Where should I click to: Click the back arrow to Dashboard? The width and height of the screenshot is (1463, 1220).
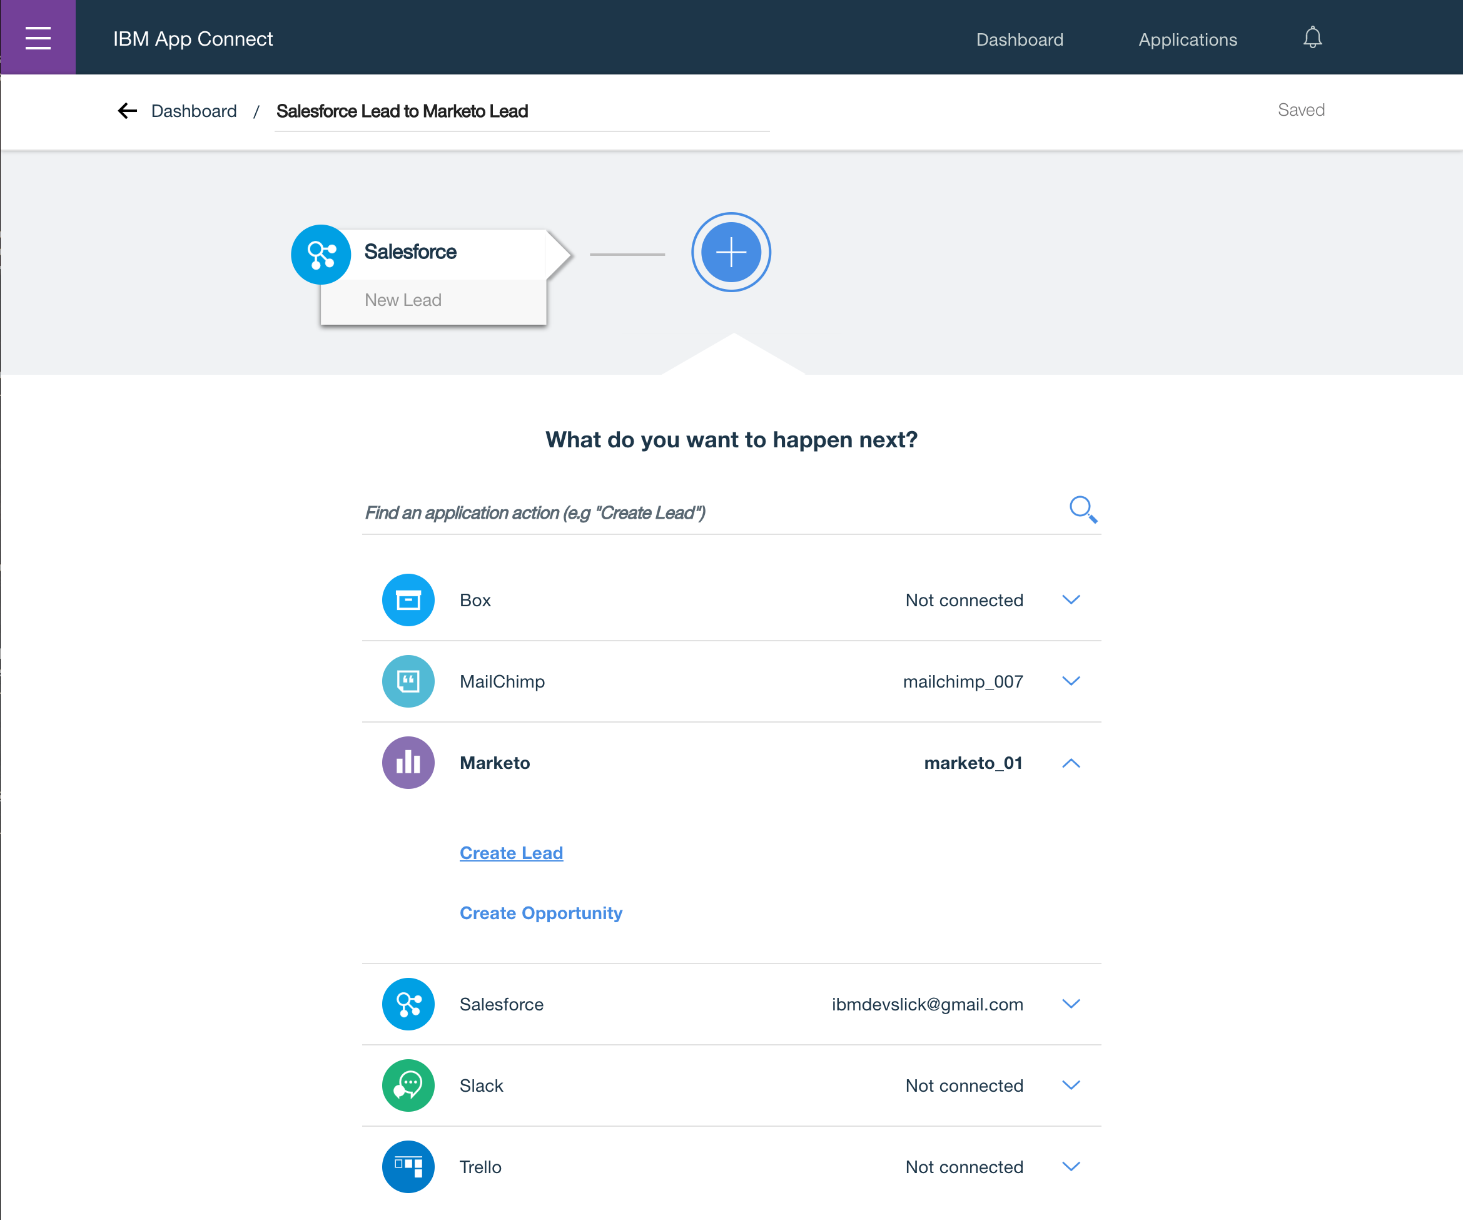tap(128, 111)
